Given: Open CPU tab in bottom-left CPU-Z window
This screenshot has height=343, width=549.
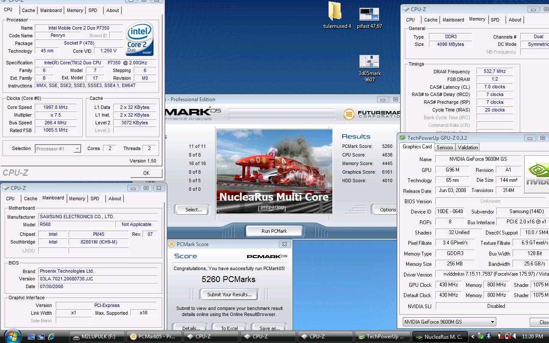Looking at the screenshot, I should pyautogui.click(x=10, y=199).
